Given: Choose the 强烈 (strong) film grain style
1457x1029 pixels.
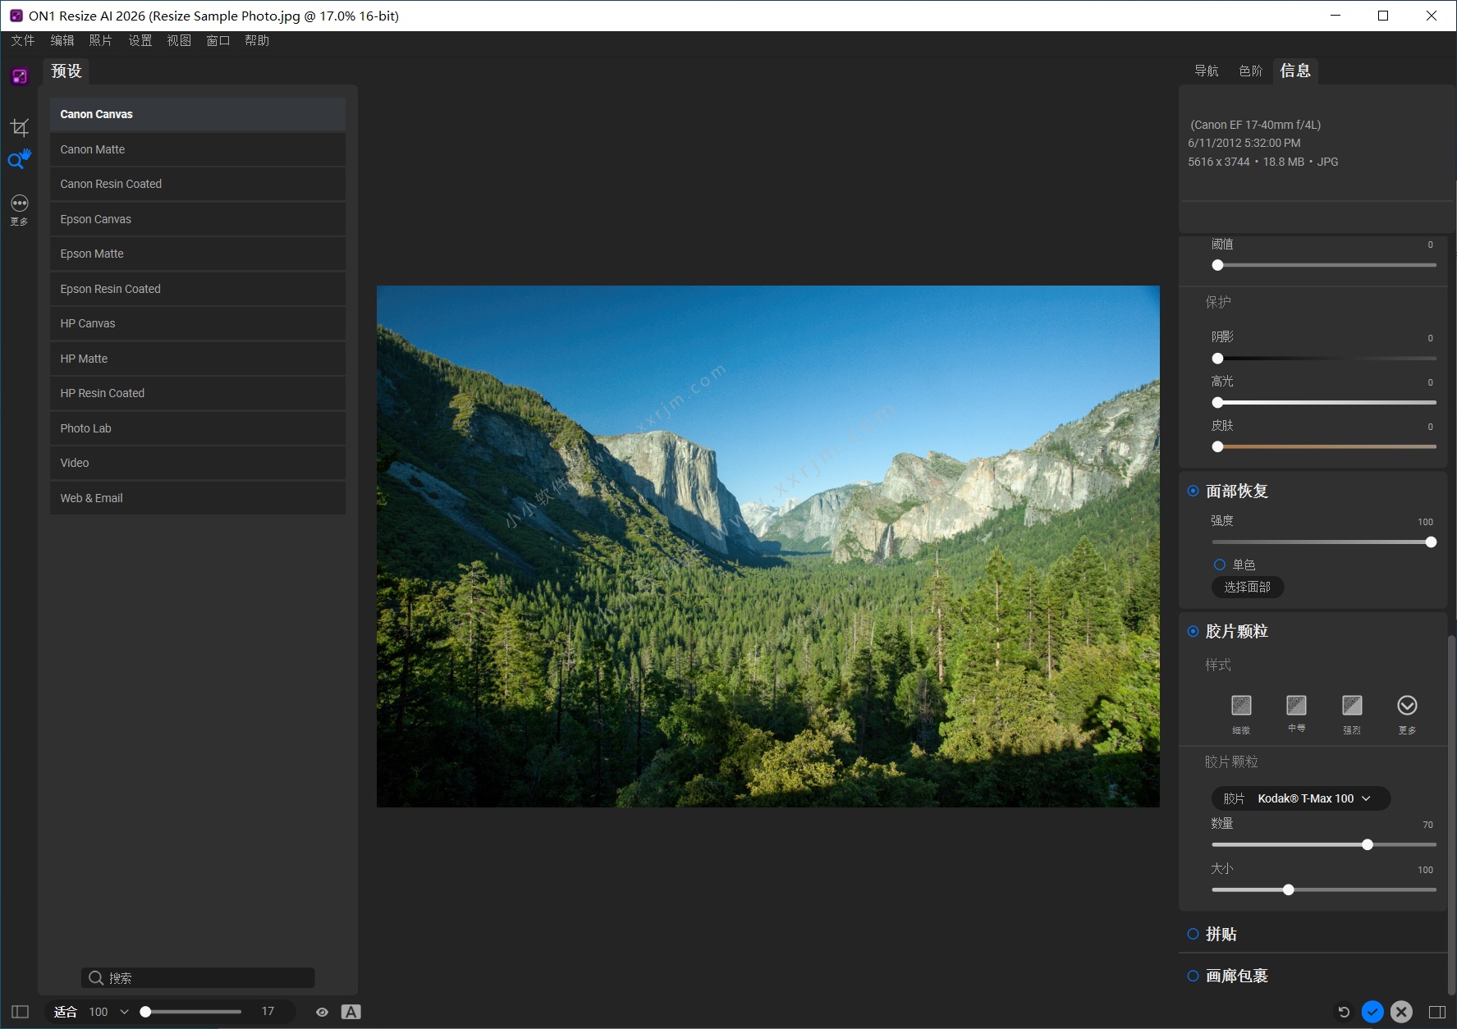Looking at the screenshot, I should 1352,706.
